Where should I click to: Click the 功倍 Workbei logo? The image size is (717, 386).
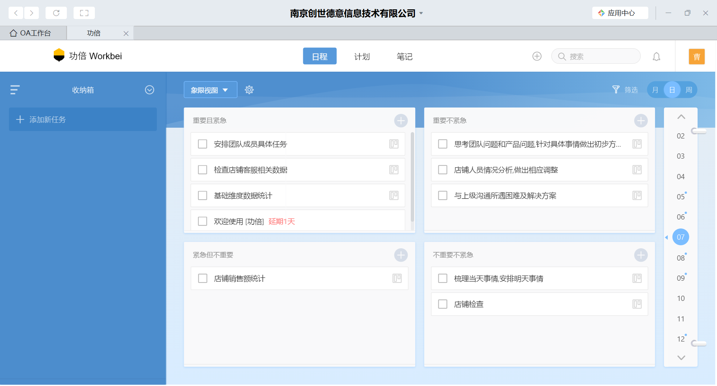tap(88, 56)
